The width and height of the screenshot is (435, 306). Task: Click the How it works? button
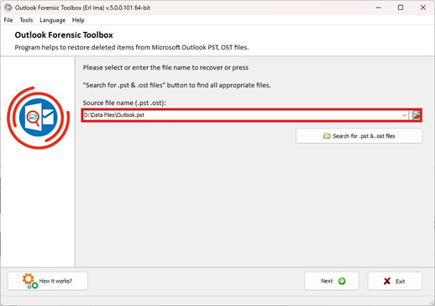tap(48, 281)
